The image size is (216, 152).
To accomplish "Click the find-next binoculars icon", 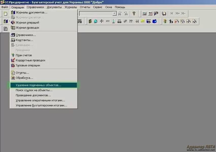I will [120, 13].
